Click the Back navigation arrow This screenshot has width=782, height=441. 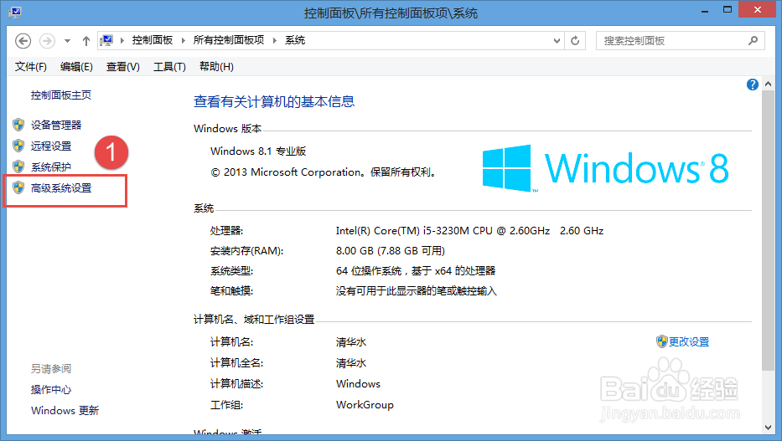[x=23, y=41]
